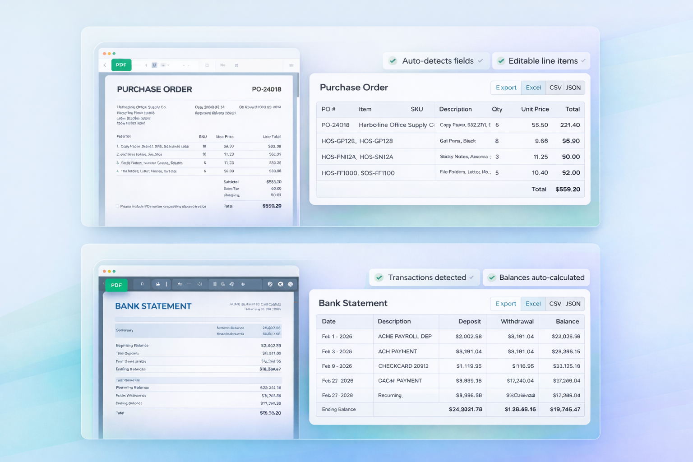
Task: Switch to the CSV export tab for Purchase Order
Action: click(555, 88)
